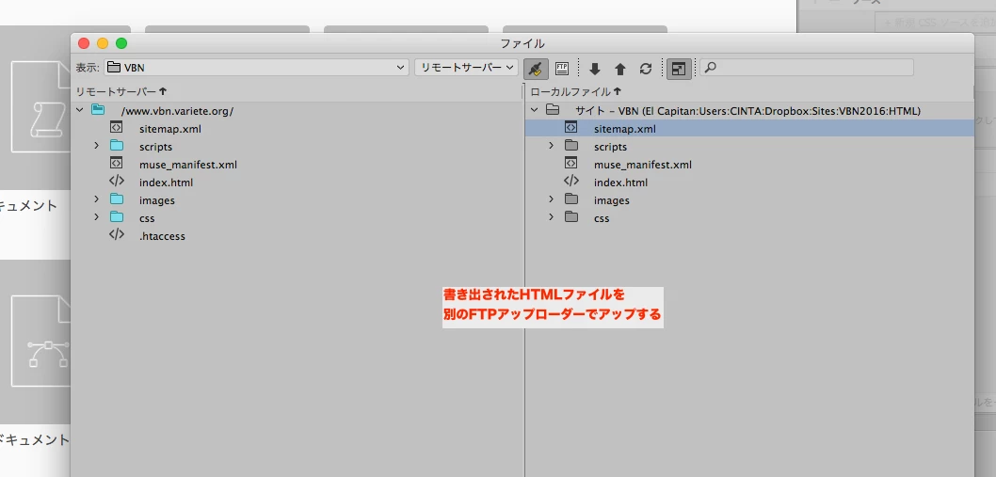The width and height of the screenshot is (996, 477).
Task: Collapse the local サイト - VBN root
Action: point(534,110)
